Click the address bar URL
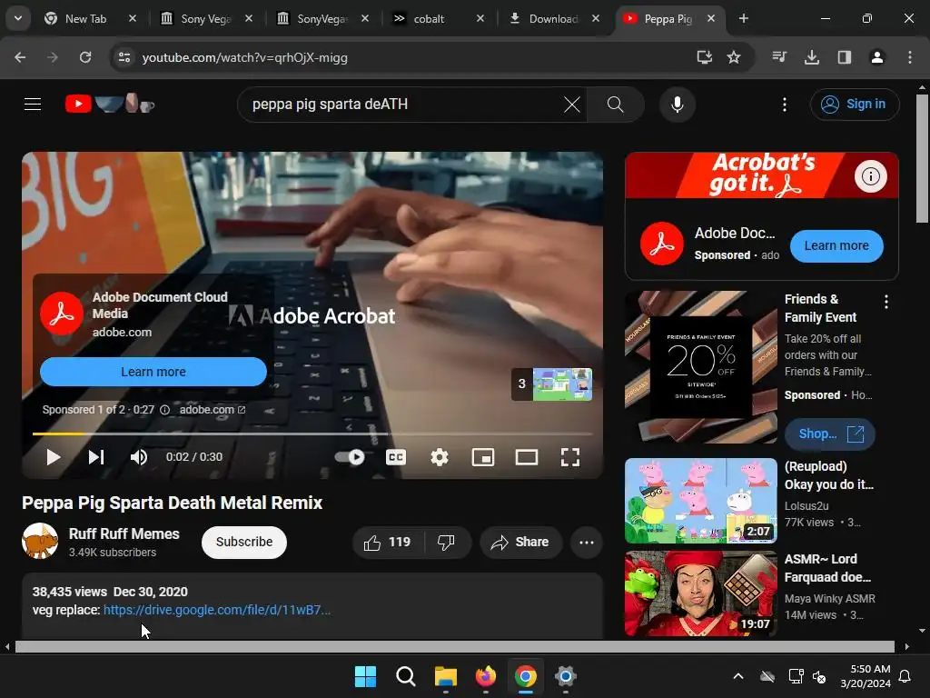The image size is (930, 698). [245, 57]
